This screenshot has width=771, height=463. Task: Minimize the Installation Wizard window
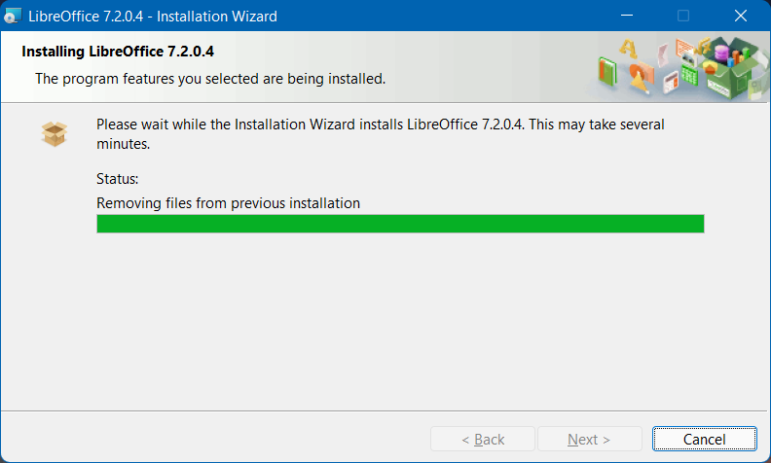point(639,16)
